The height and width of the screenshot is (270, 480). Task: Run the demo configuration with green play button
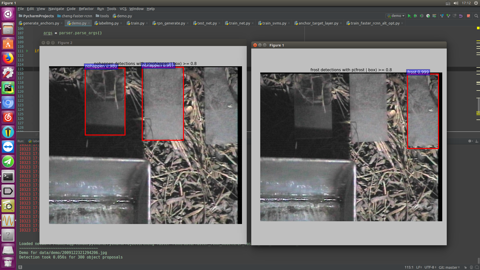coord(409,16)
